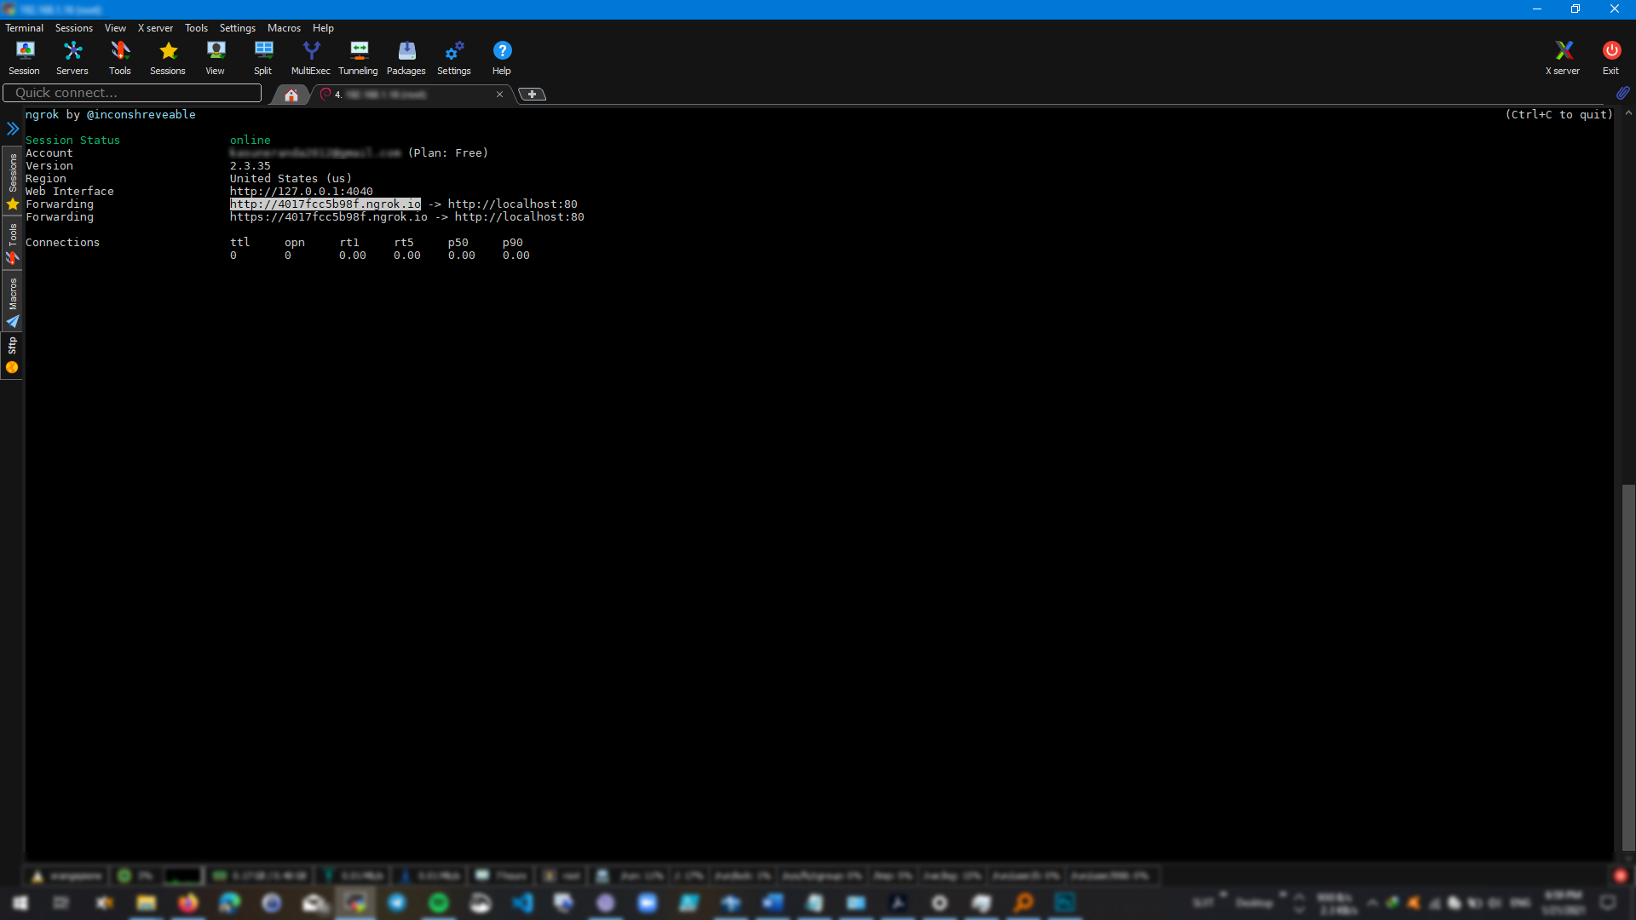Click scrollbar up arrow of terminal
The height and width of the screenshot is (920, 1636).
(x=1628, y=112)
